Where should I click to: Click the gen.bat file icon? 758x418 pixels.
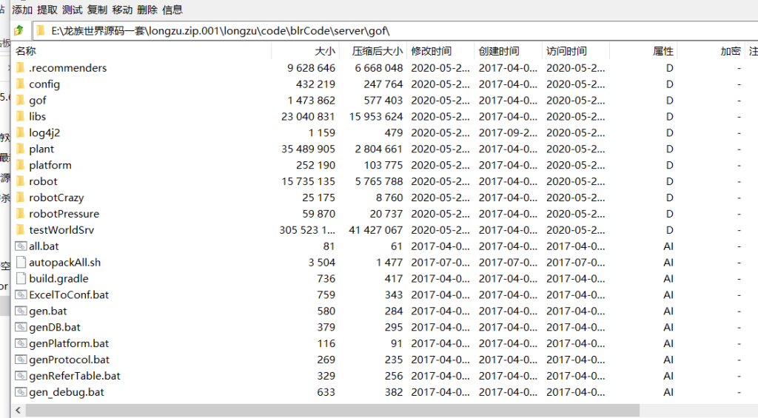coord(21,311)
